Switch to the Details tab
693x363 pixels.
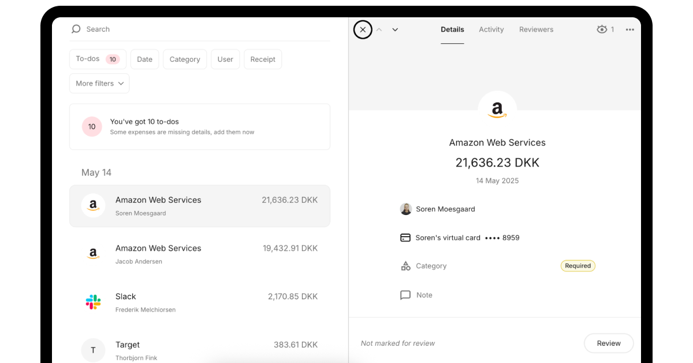[x=452, y=29]
